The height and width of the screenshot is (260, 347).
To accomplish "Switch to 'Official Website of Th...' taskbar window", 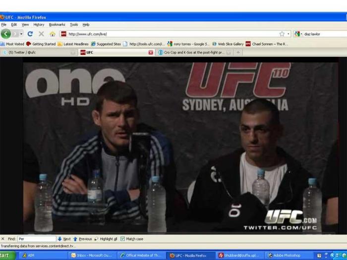I will (141, 256).
